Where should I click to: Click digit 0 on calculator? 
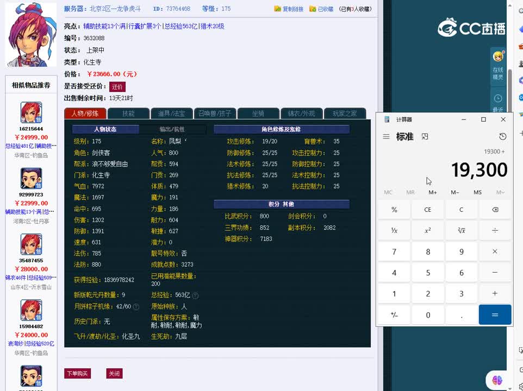[x=428, y=315]
